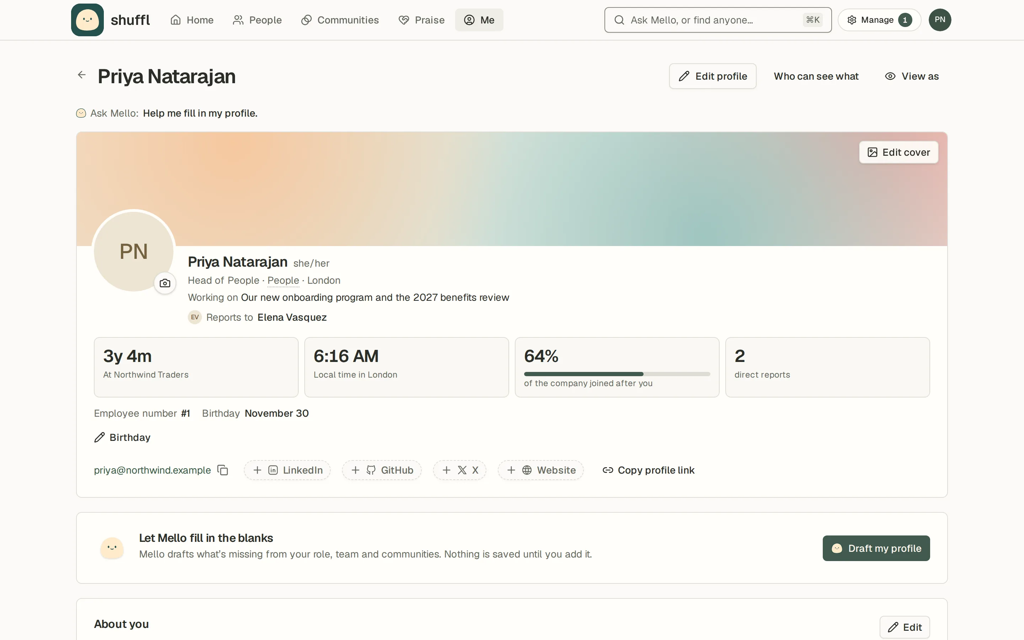The height and width of the screenshot is (640, 1024).
Task: Edit the Birthday field
Action: click(122, 437)
